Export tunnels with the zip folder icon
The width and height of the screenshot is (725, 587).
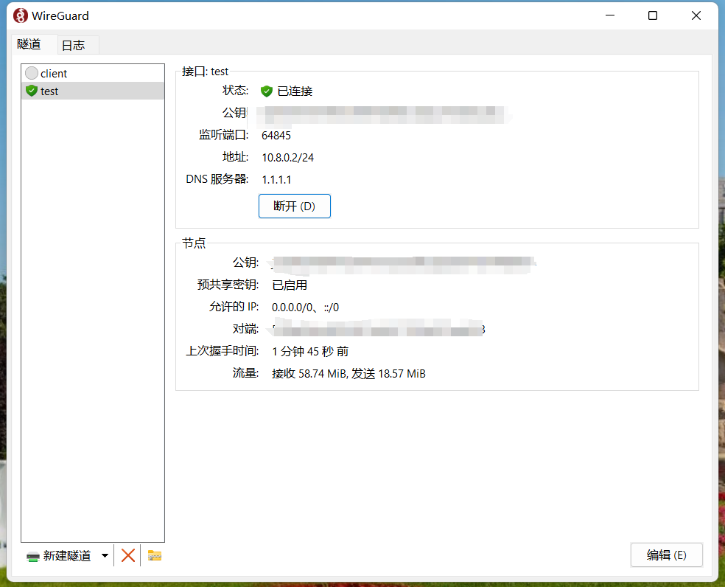click(x=155, y=555)
